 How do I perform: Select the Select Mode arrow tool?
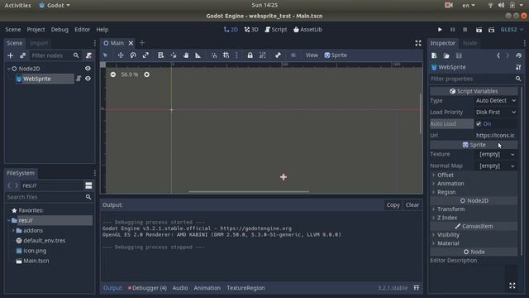[x=106, y=55]
